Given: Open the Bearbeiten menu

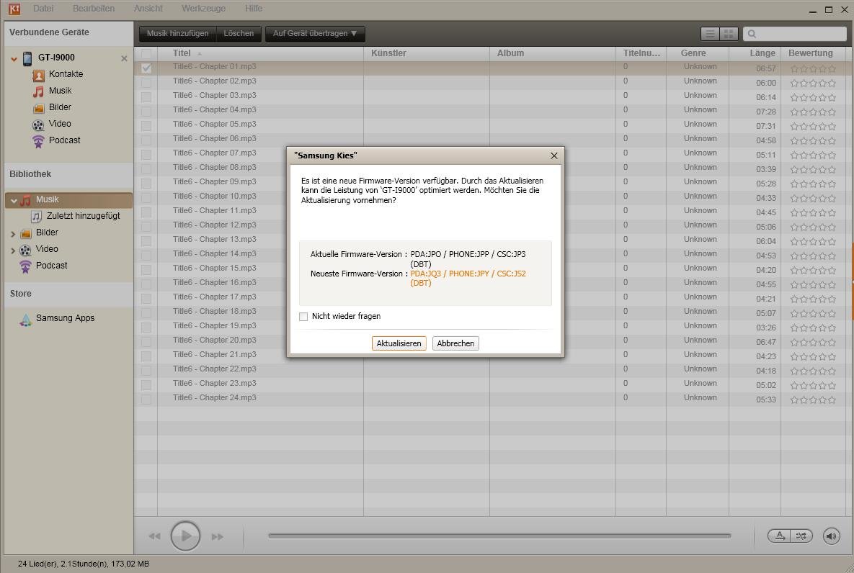Looking at the screenshot, I should [94, 9].
